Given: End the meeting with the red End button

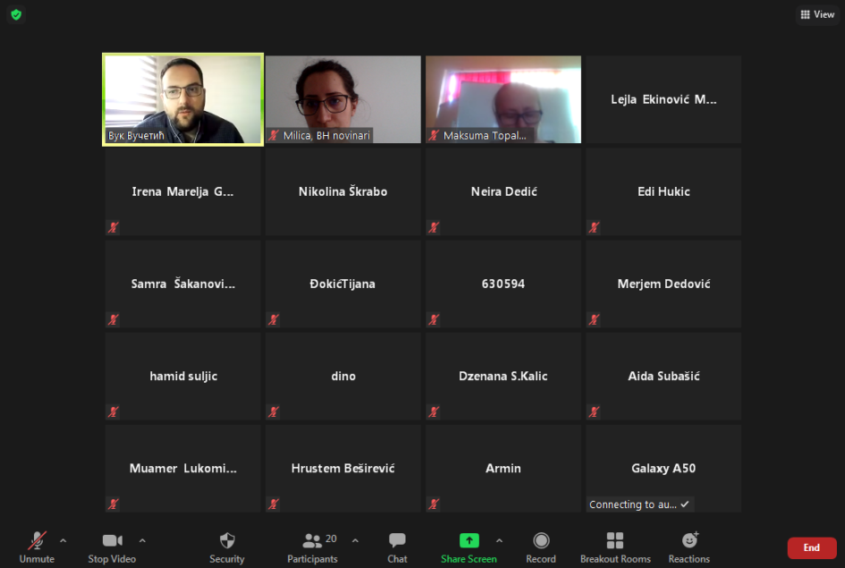Looking at the screenshot, I should coord(812,548).
